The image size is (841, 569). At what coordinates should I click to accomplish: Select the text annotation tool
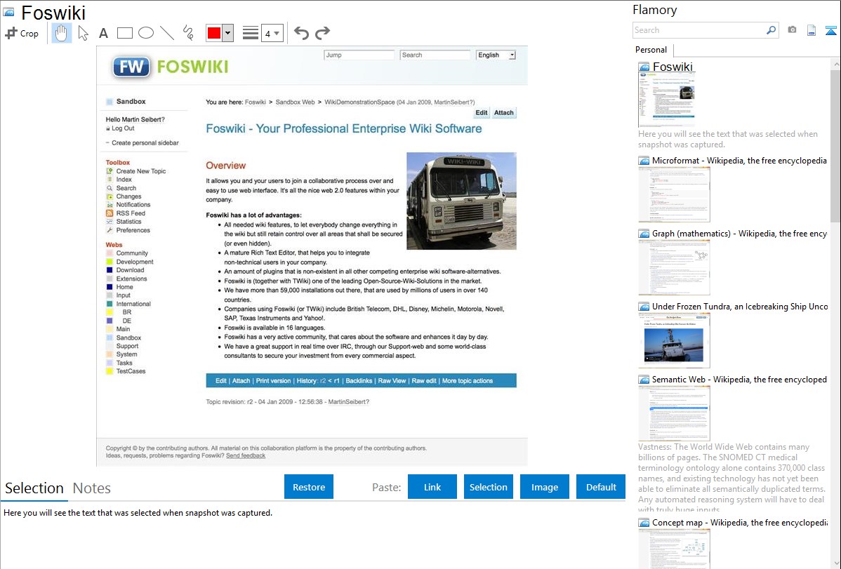coord(103,33)
